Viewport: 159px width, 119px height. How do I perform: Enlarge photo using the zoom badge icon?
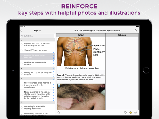tap(59, 85)
